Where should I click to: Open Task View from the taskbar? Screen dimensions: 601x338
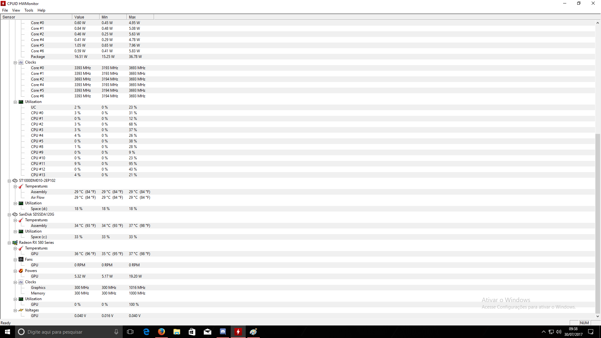click(x=130, y=332)
